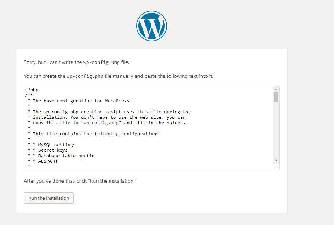Click the text area's scroll down arrow
Image resolution: width=334 pixels, height=225 pixels.
pos(276,160)
